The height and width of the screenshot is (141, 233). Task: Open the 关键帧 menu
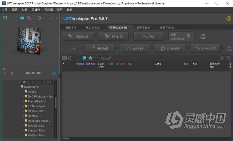click(36, 10)
